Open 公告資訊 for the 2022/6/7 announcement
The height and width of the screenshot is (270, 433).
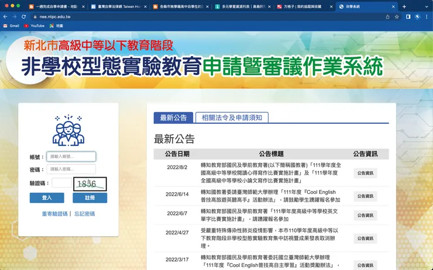[365, 216]
